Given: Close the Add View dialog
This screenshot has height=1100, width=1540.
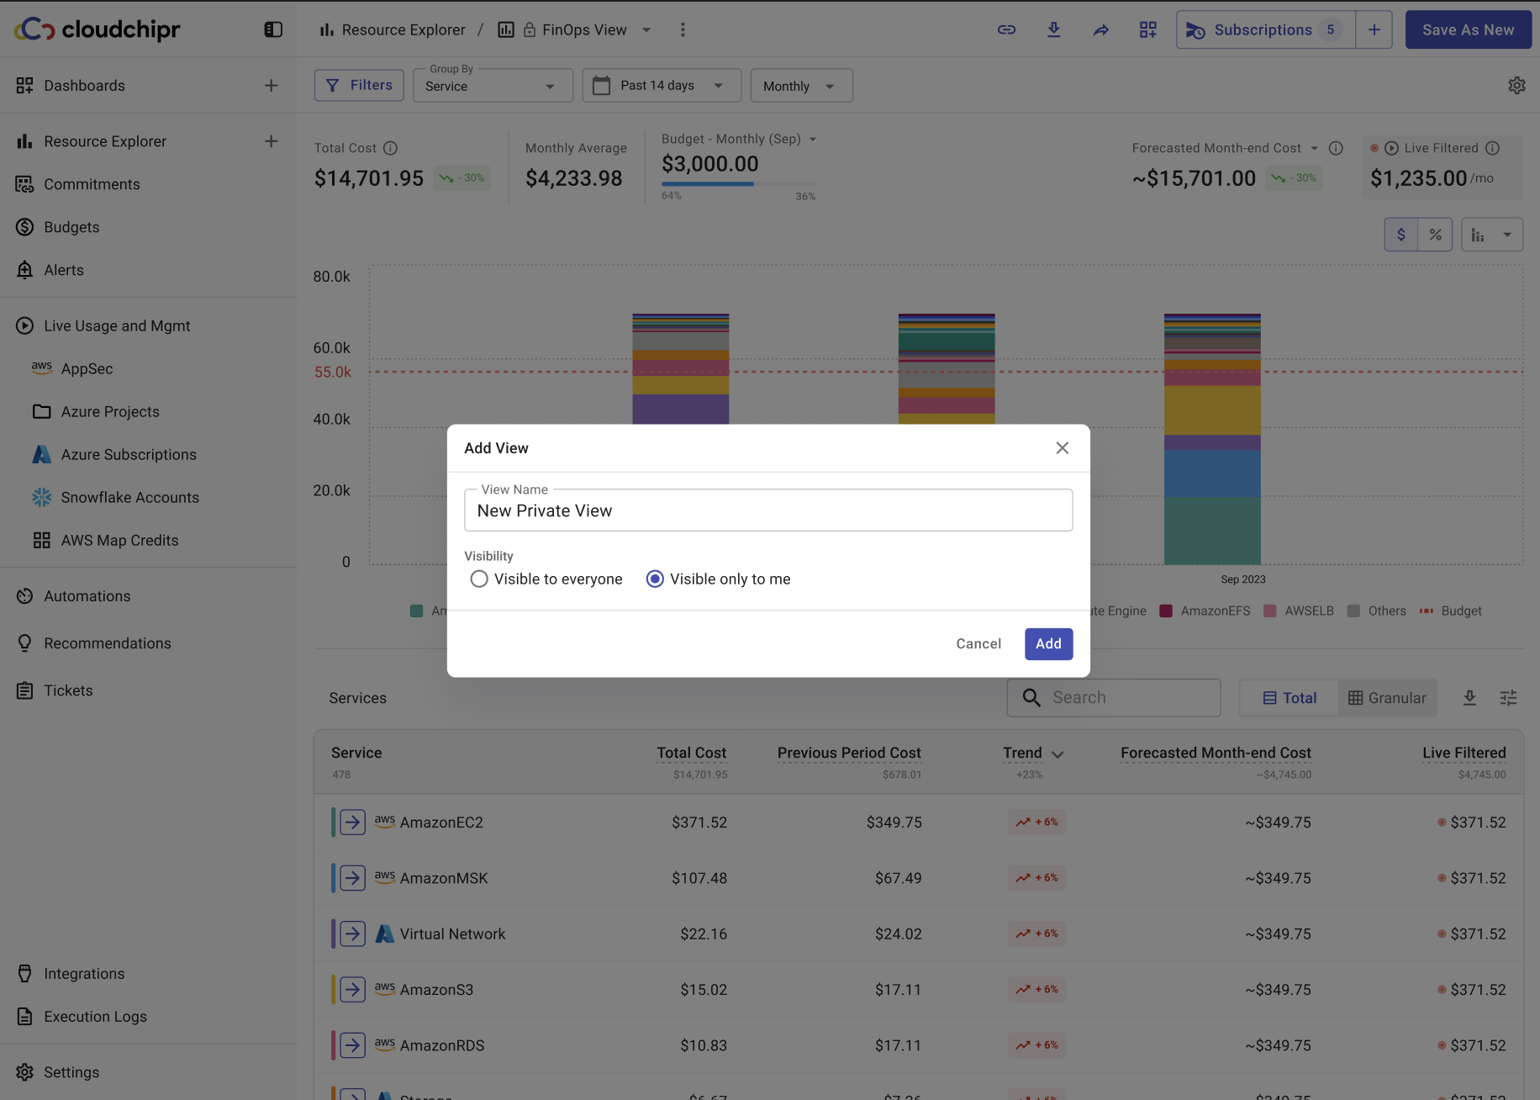Looking at the screenshot, I should pyautogui.click(x=1063, y=447).
